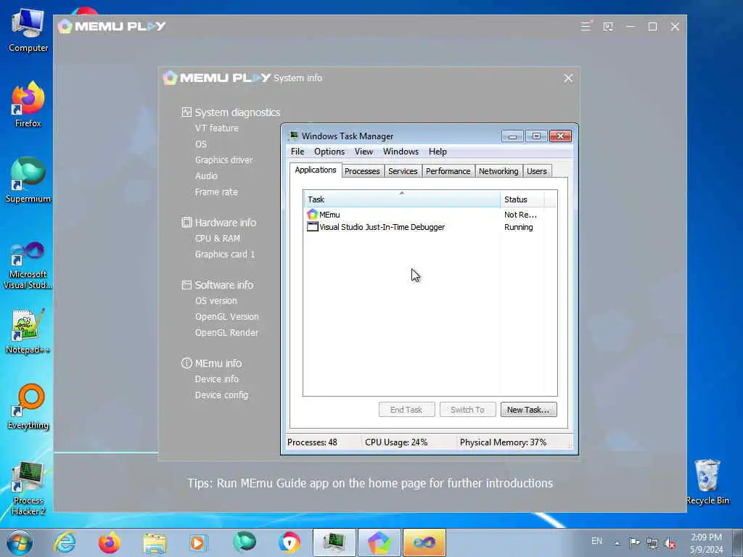Screen dimensions: 743x557
Task: Open the Options menu in Task Manager
Action: click(x=329, y=152)
